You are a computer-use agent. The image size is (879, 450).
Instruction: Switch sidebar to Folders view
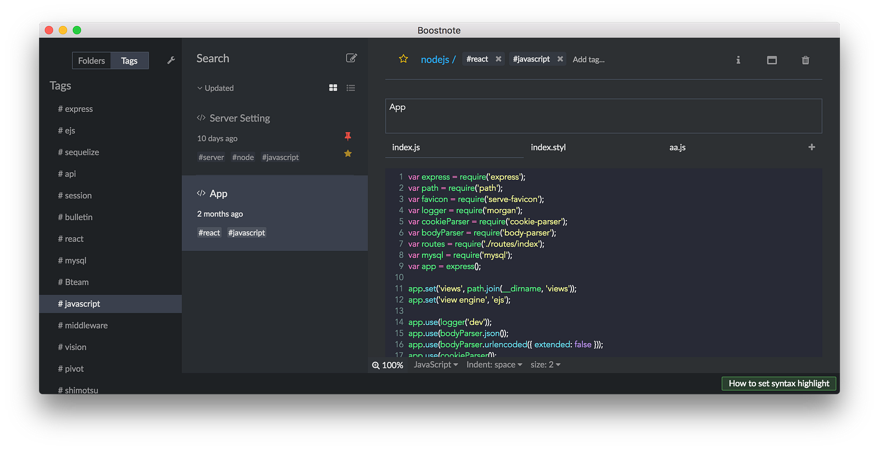(91, 60)
